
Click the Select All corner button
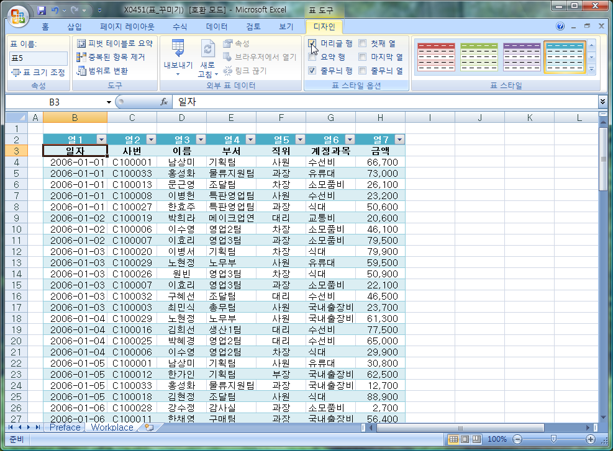[x=16, y=117]
